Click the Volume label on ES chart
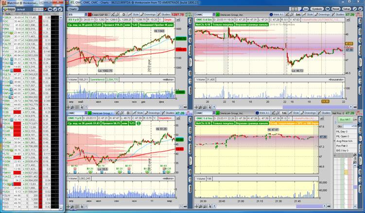The image size is (365, 213). [x=72, y=80]
